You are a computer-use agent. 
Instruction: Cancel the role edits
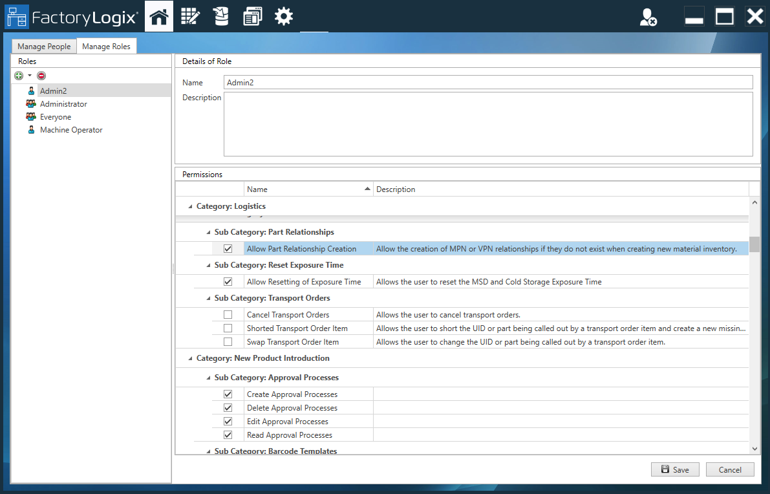[x=730, y=469]
